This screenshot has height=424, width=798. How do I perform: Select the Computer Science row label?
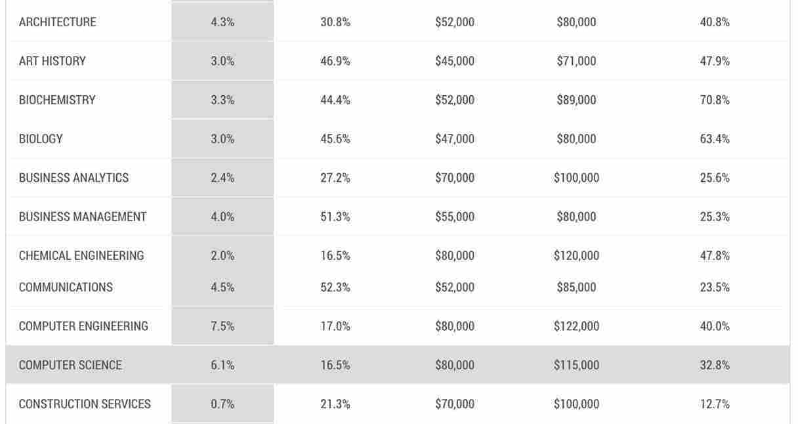pyautogui.click(x=70, y=365)
